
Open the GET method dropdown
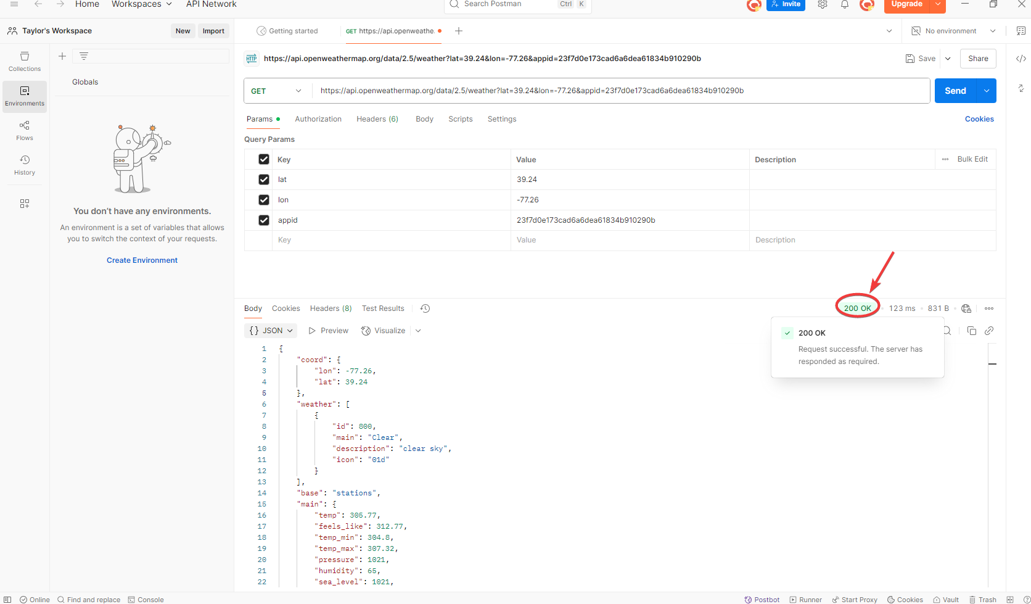277,91
